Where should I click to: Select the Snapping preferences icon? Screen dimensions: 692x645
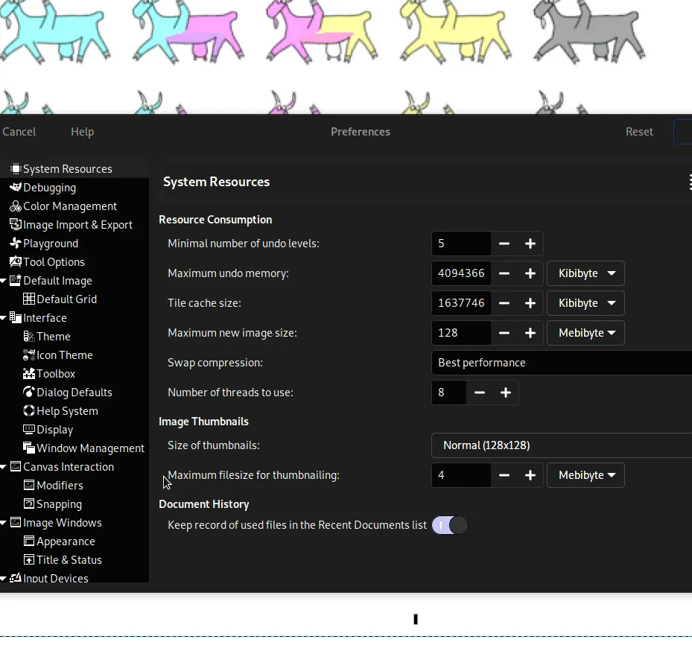(x=28, y=504)
